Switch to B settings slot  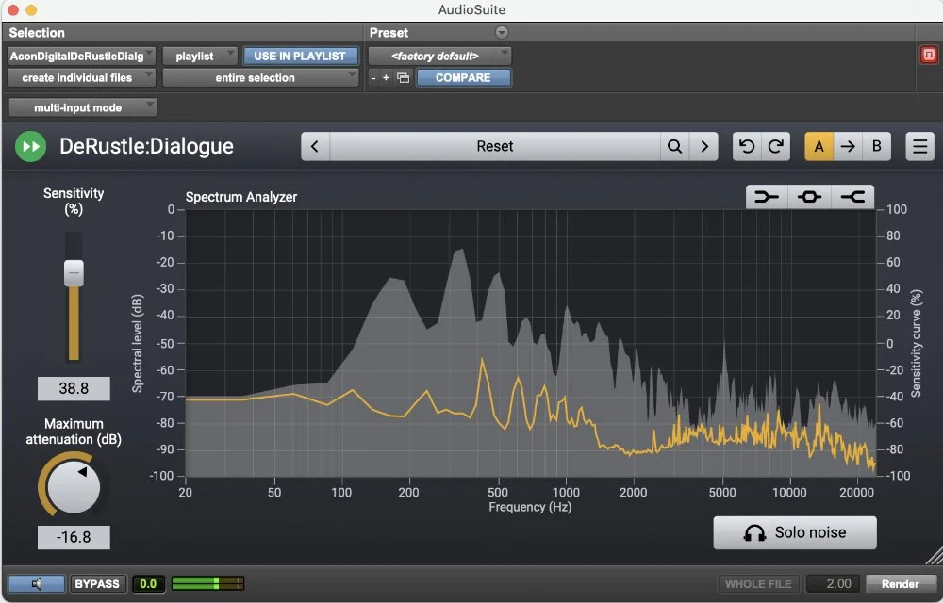pos(877,147)
